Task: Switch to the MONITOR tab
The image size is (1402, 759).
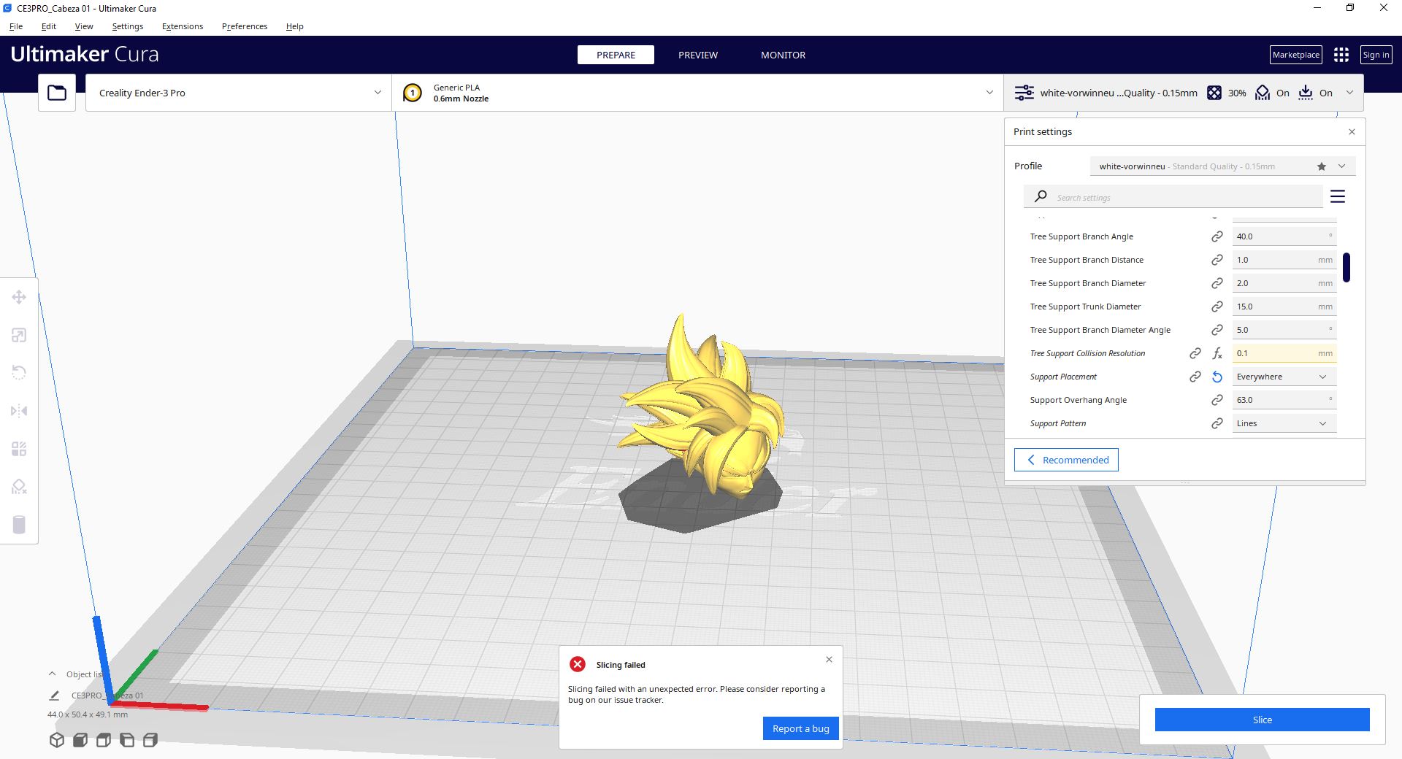Action: pos(783,55)
